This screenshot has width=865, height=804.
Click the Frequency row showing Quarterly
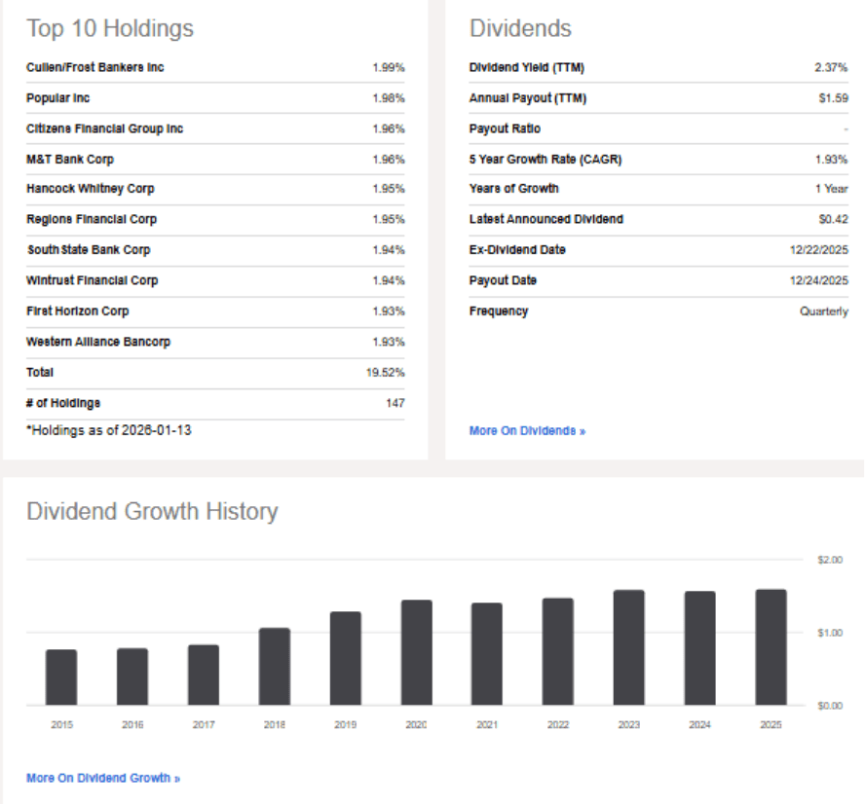[x=824, y=311]
